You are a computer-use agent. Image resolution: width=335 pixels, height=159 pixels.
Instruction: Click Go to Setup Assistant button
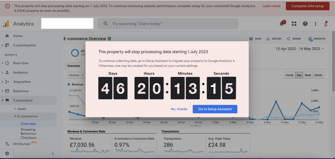click(215, 109)
